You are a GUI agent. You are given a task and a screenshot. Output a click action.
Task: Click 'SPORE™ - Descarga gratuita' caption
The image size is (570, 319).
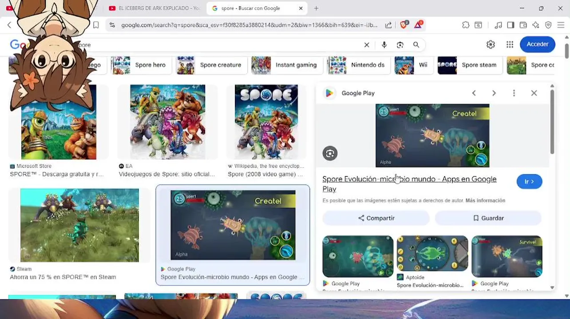tap(57, 174)
